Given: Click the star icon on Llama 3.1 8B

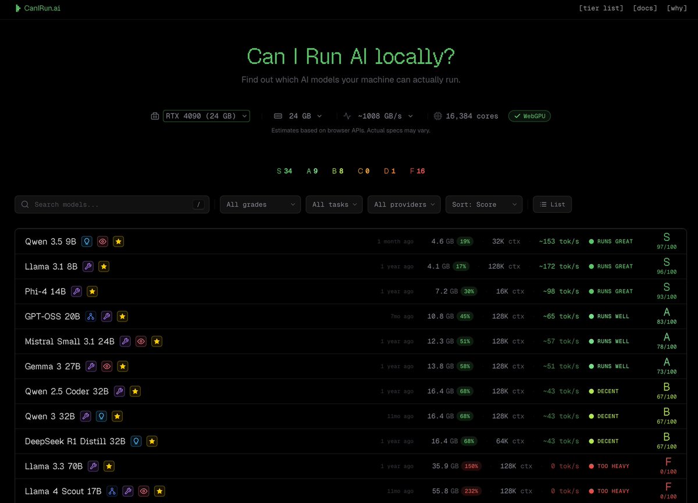Looking at the screenshot, I should tap(104, 266).
